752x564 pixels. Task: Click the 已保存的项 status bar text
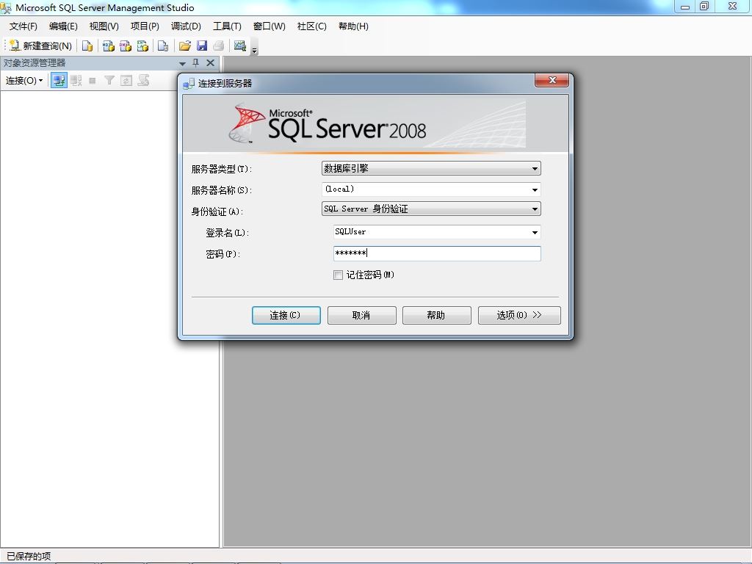[x=29, y=557]
